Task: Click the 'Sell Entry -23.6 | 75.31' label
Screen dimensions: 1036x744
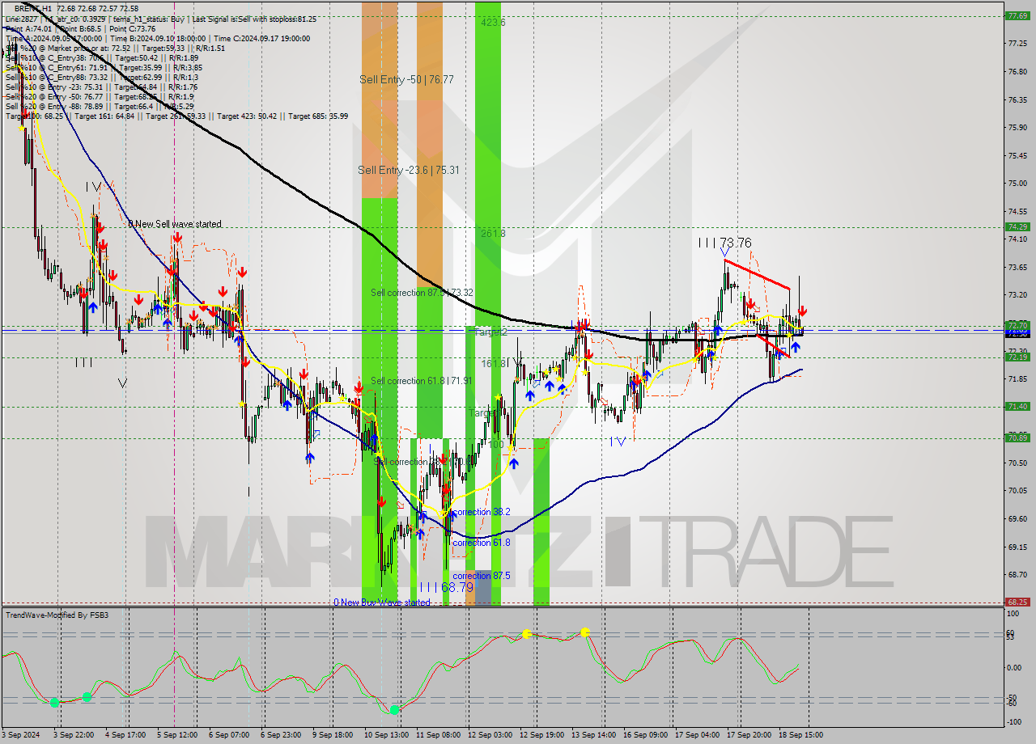Action: 409,170
